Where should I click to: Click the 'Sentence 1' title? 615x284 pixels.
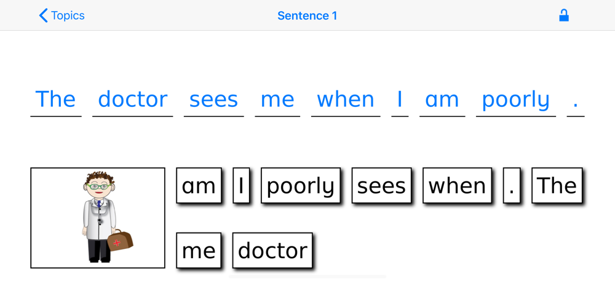tap(307, 16)
